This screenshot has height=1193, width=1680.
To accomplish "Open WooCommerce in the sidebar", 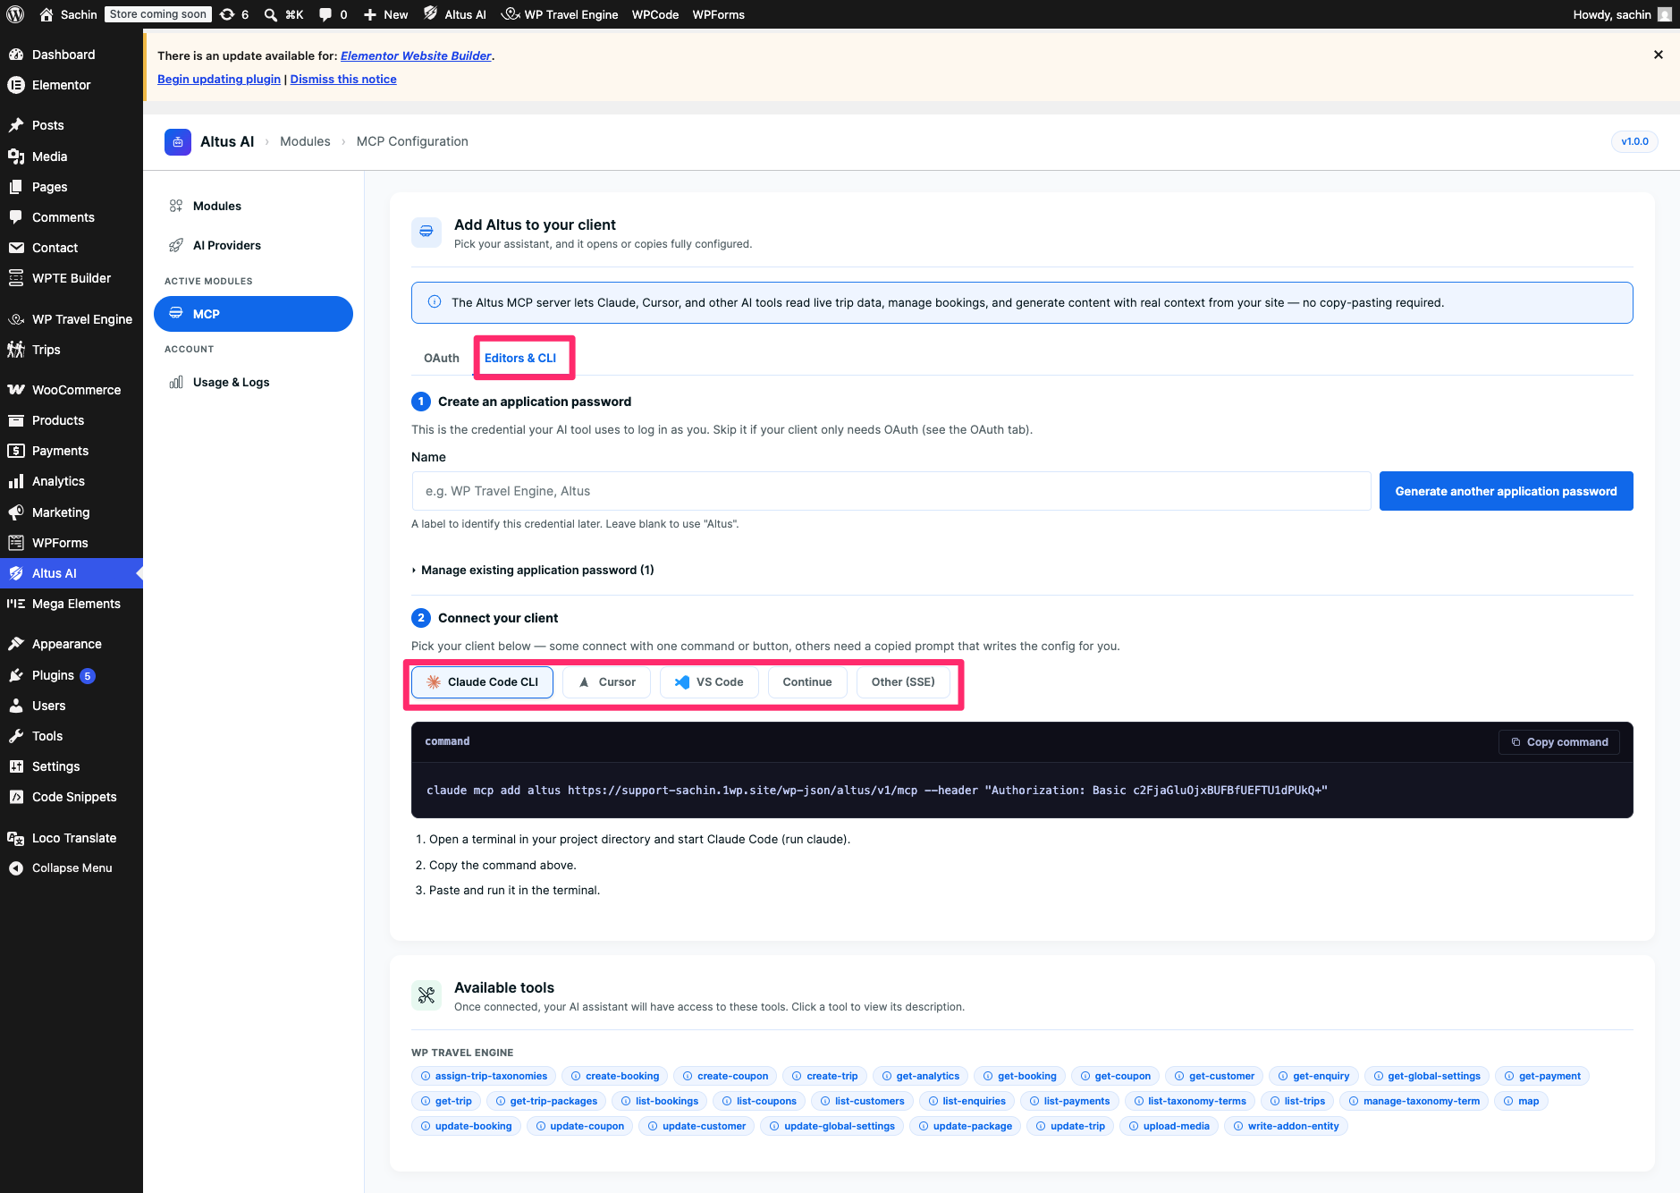I will pos(72,390).
